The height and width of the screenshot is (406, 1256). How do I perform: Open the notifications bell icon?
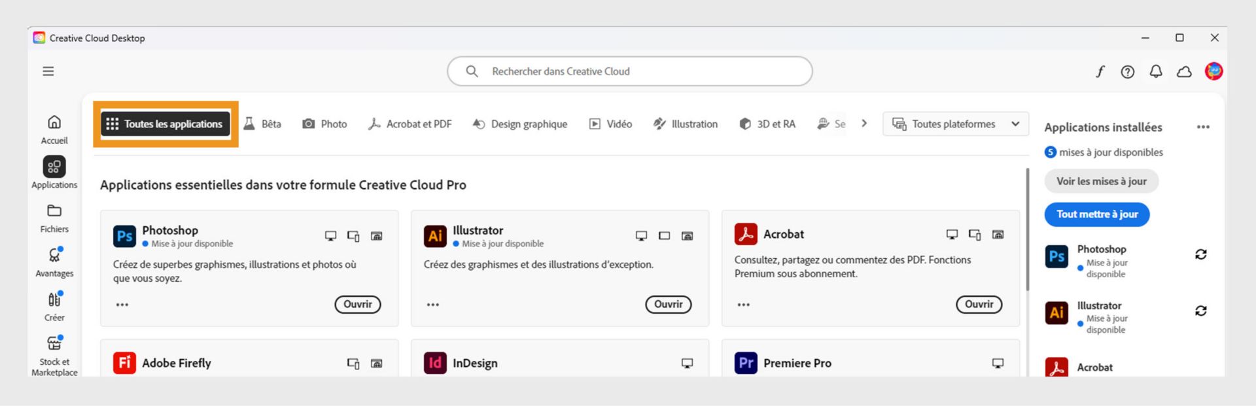pyautogui.click(x=1156, y=71)
